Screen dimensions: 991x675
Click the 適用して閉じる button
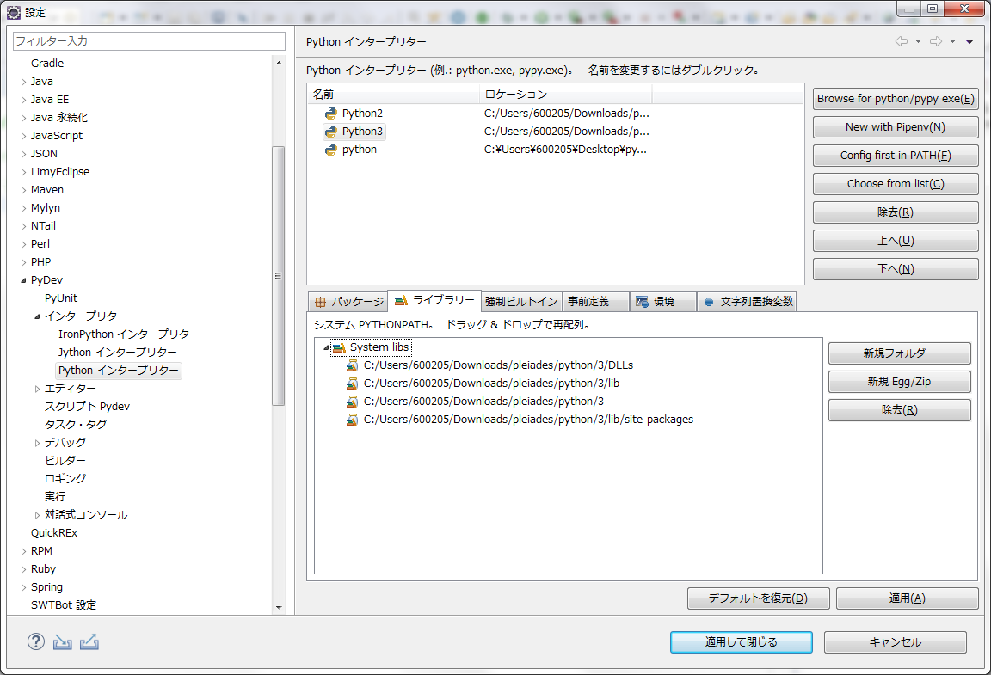pyautogui.click(x=741, y=642)
